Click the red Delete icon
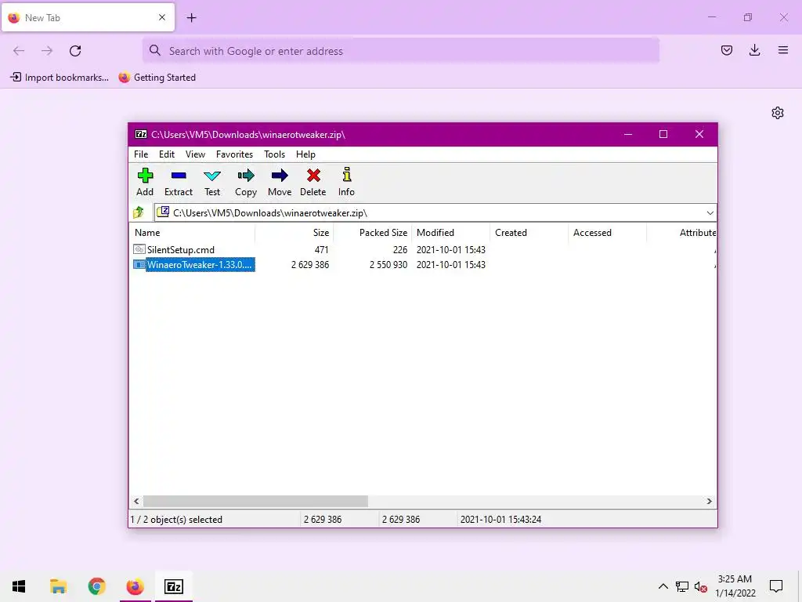 pos(313,176)
